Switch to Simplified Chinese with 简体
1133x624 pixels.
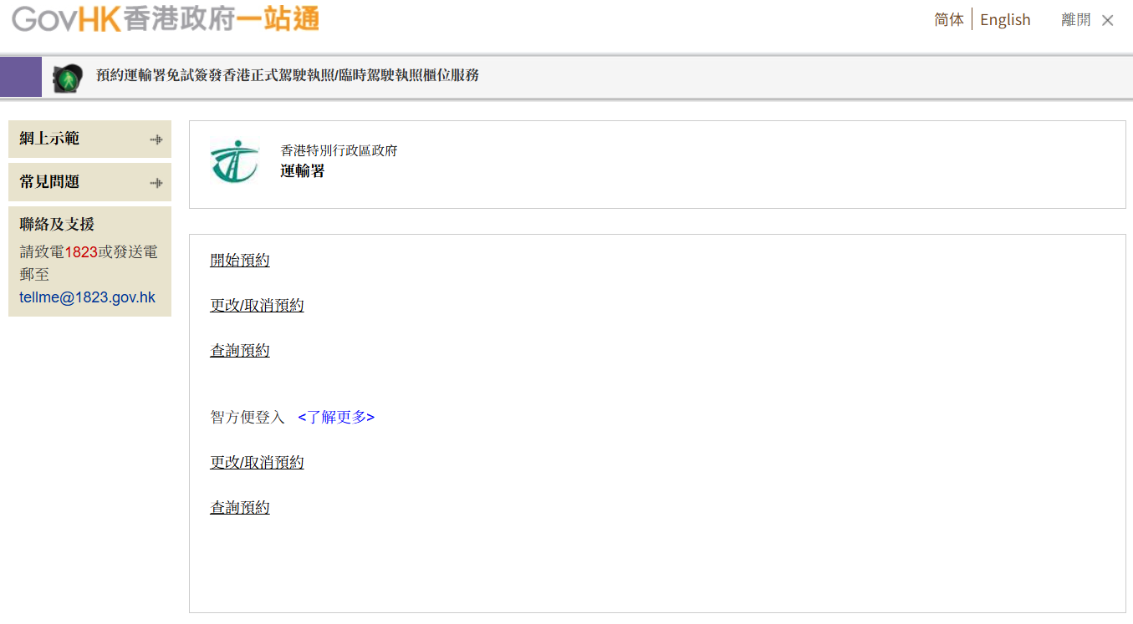click(x=949, y=19)
